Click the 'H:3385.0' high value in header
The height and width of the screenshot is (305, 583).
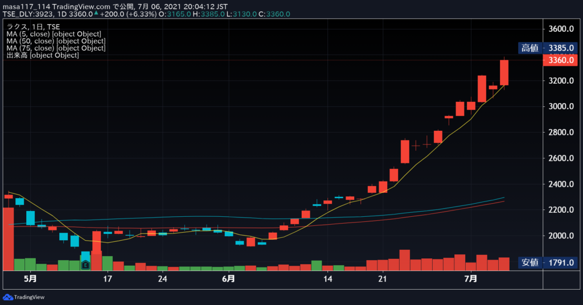click(x=208, y=14)
